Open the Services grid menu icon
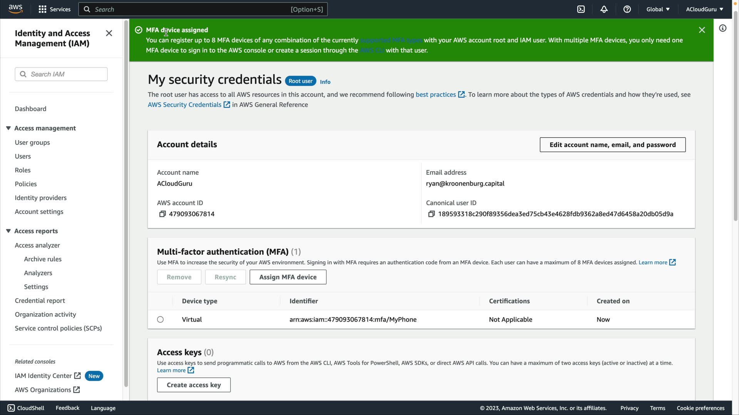Image resolution: width=739 pixels, height=415 pixels. (42, 9)
